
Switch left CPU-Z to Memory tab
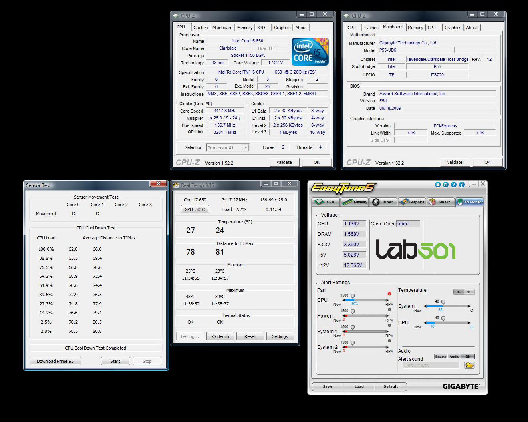(244, 28)
